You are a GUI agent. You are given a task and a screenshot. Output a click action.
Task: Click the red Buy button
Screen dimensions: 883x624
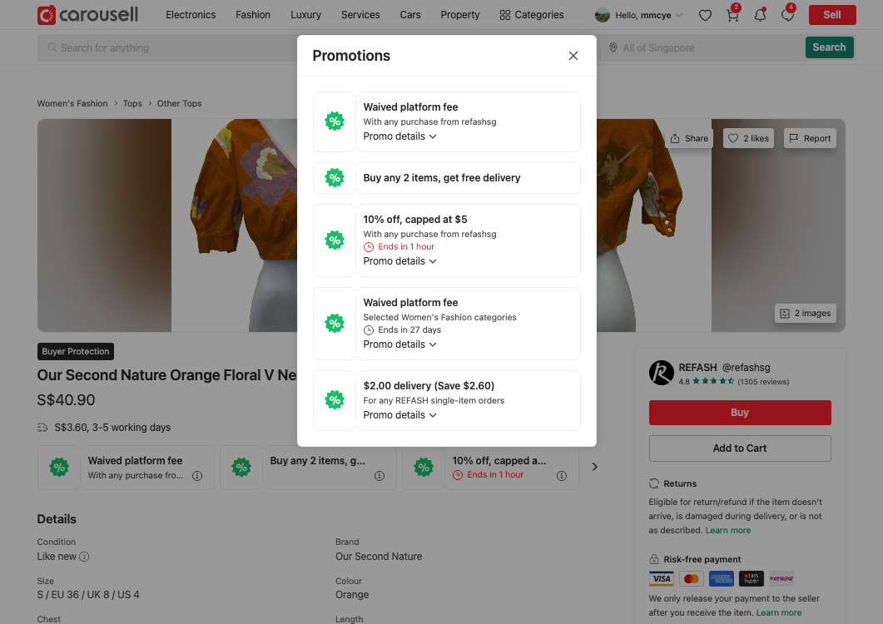pos(740,413)
